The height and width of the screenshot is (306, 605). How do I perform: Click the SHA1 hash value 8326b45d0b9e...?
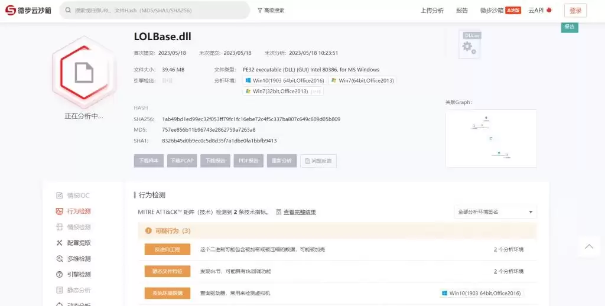[x=219, y=141]
